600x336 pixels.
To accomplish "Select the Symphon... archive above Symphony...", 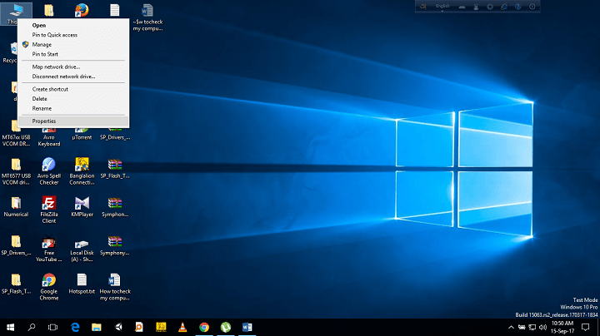I will [115, 207].
